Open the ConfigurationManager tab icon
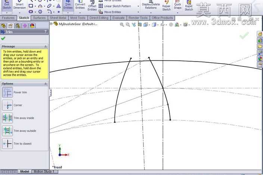Screen dimensions: 263x175 click(18, 26)
